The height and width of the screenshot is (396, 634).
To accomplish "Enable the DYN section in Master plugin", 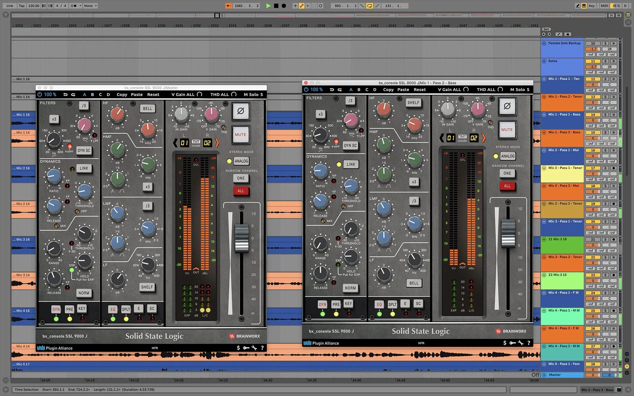I will (56, 309).
